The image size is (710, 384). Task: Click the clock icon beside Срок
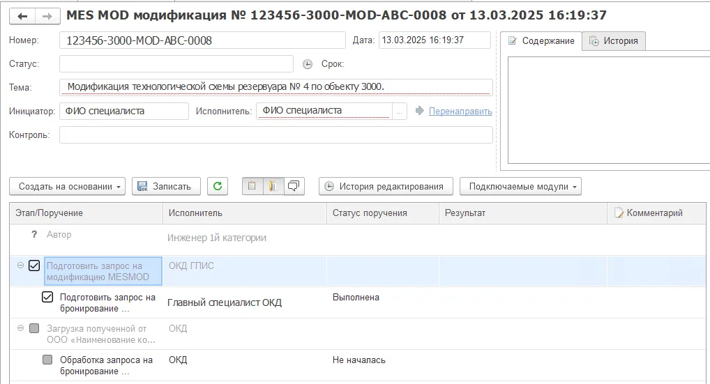308,64
